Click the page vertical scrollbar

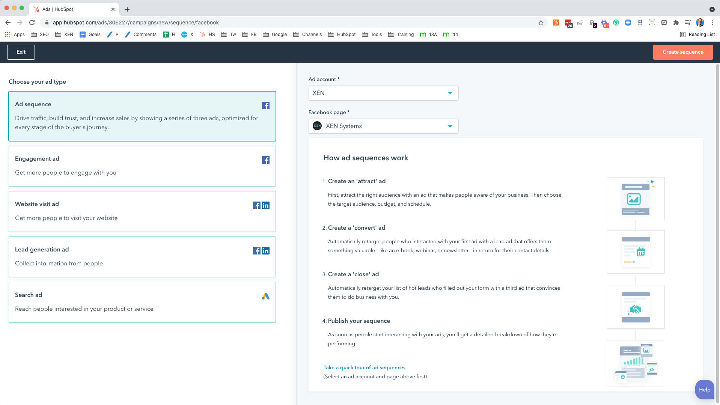(x=717, y=234)
